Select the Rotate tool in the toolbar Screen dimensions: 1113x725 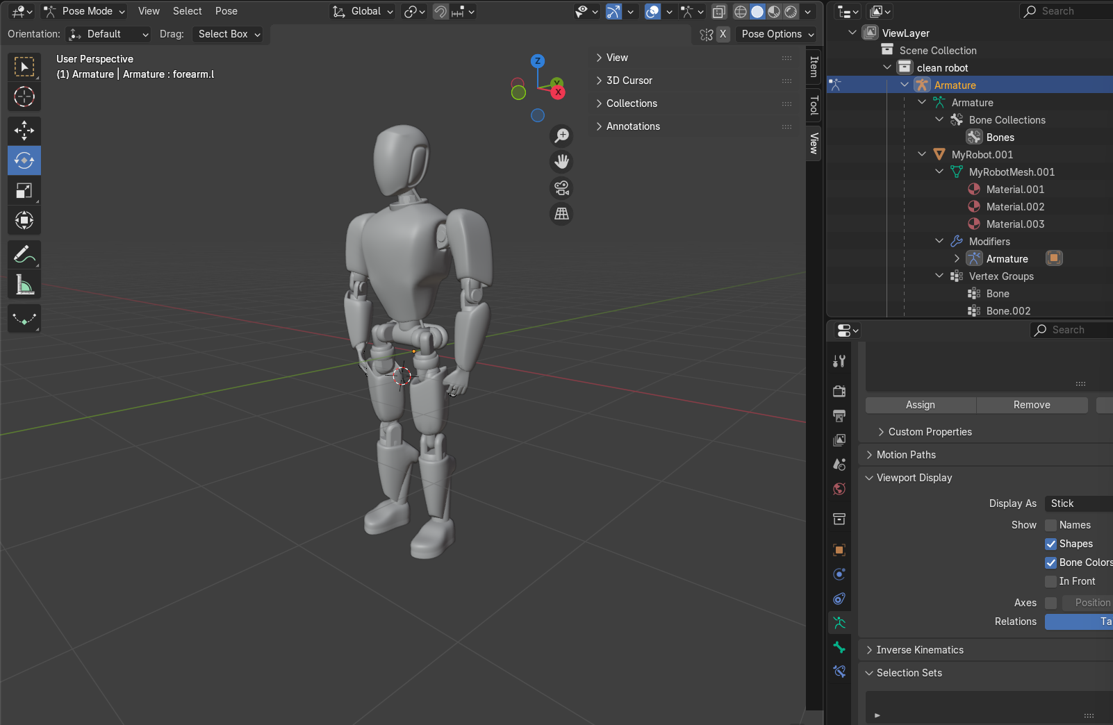click(x=24, y=160)
